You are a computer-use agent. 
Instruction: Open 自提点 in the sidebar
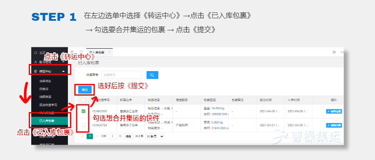pos(44,89)
